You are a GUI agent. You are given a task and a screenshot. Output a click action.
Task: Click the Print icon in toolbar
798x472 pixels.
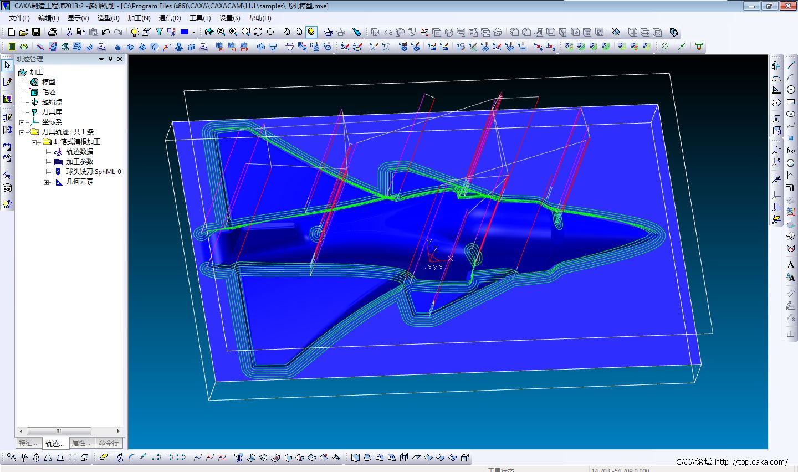click(x=52, y=32)
